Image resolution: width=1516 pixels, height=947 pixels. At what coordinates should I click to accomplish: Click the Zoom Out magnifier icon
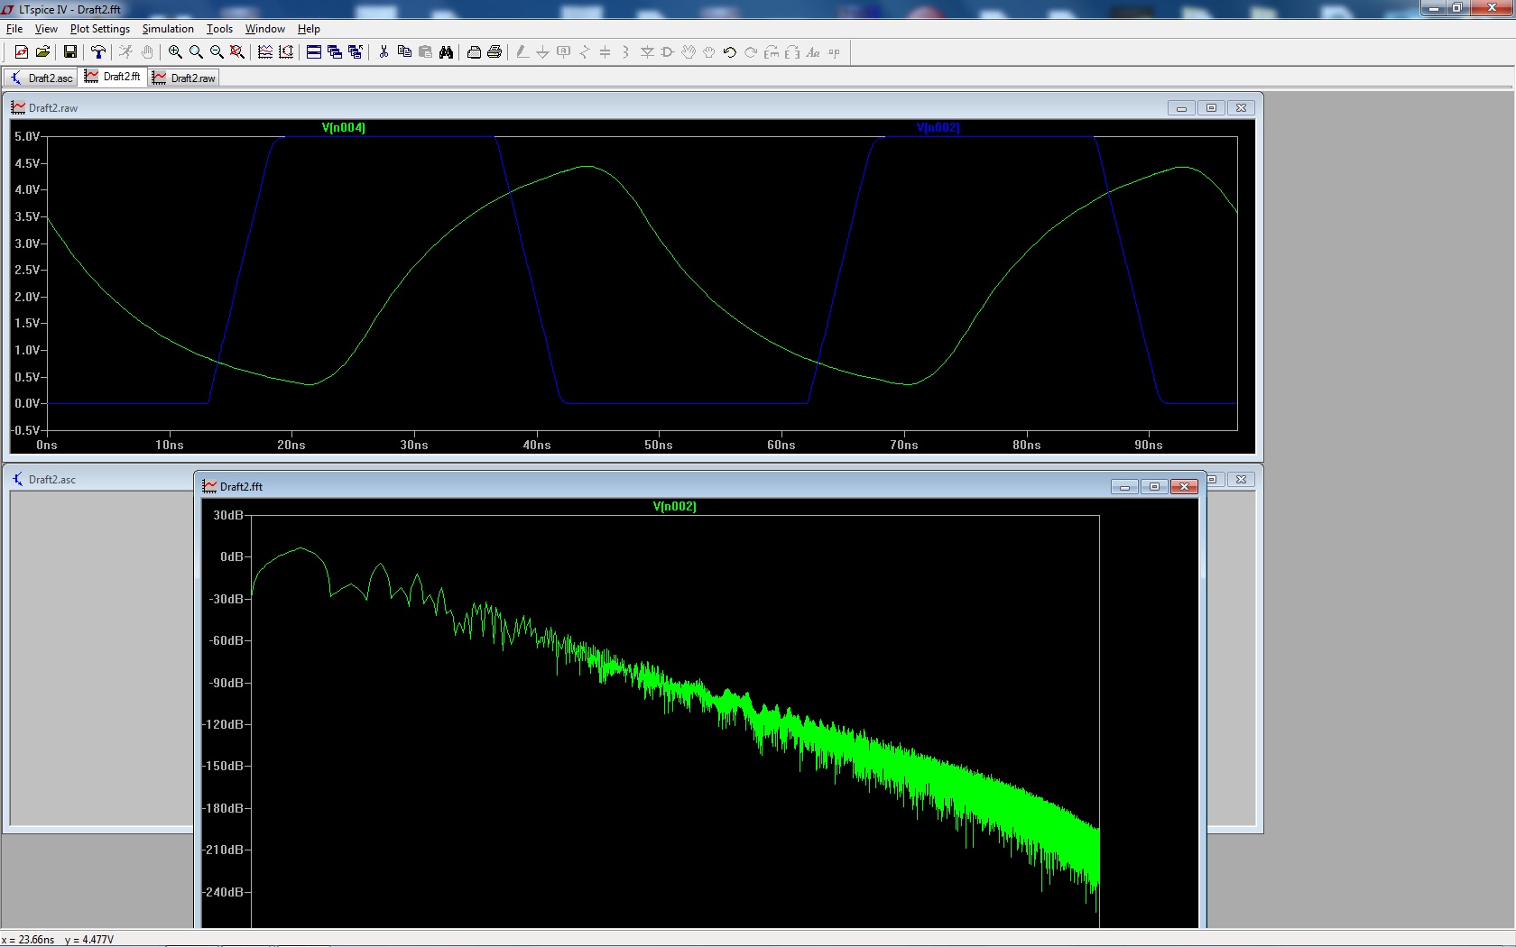(217, 52)
